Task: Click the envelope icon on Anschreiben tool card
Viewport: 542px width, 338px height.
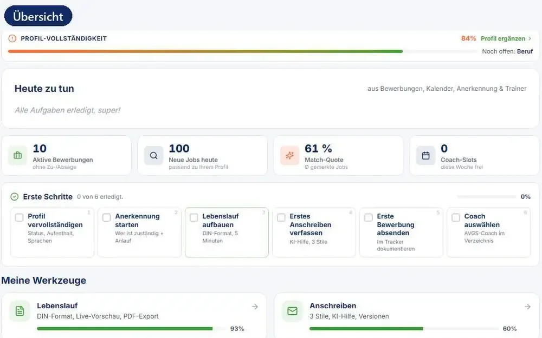Action: [293, 311]
